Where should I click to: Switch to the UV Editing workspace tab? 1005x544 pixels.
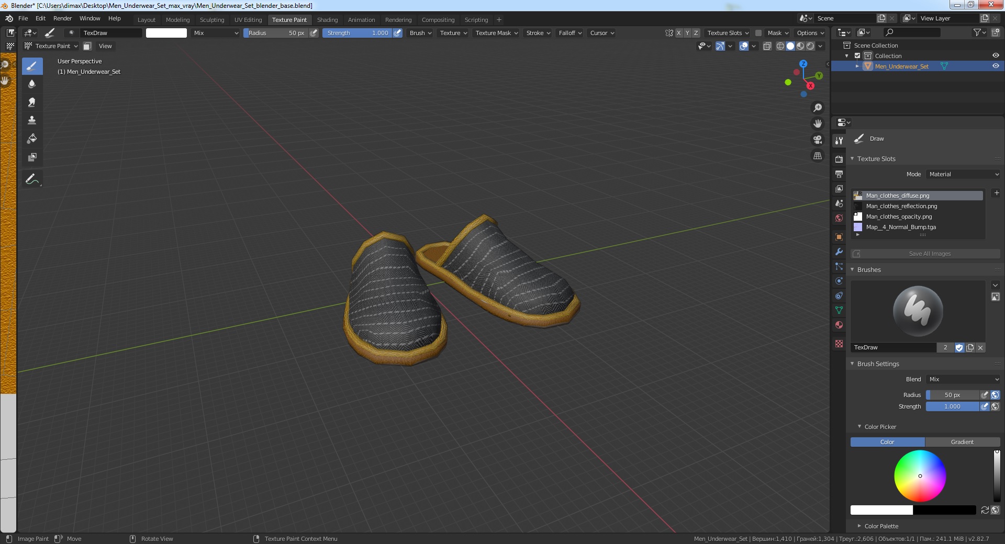coord(248,20)
